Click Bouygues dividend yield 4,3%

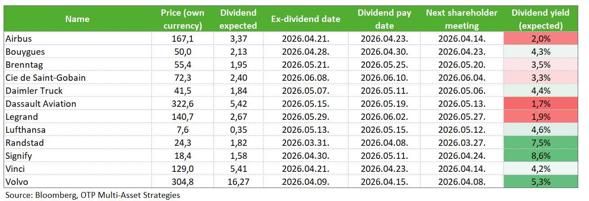point(540,52)
